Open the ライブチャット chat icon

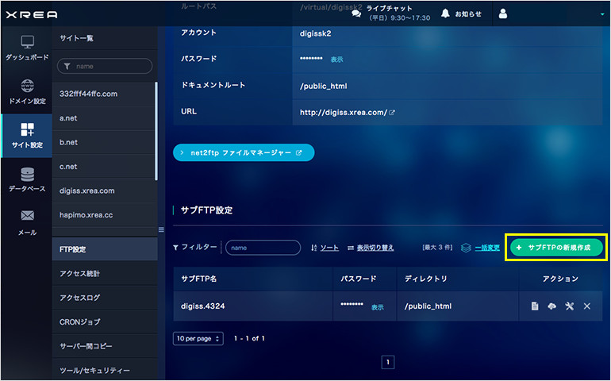pyautogui.click(x=356, y=13)
